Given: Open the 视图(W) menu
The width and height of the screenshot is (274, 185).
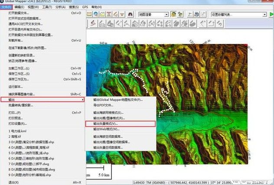Looking at the screenshot, I should click(x=33, y=7).
